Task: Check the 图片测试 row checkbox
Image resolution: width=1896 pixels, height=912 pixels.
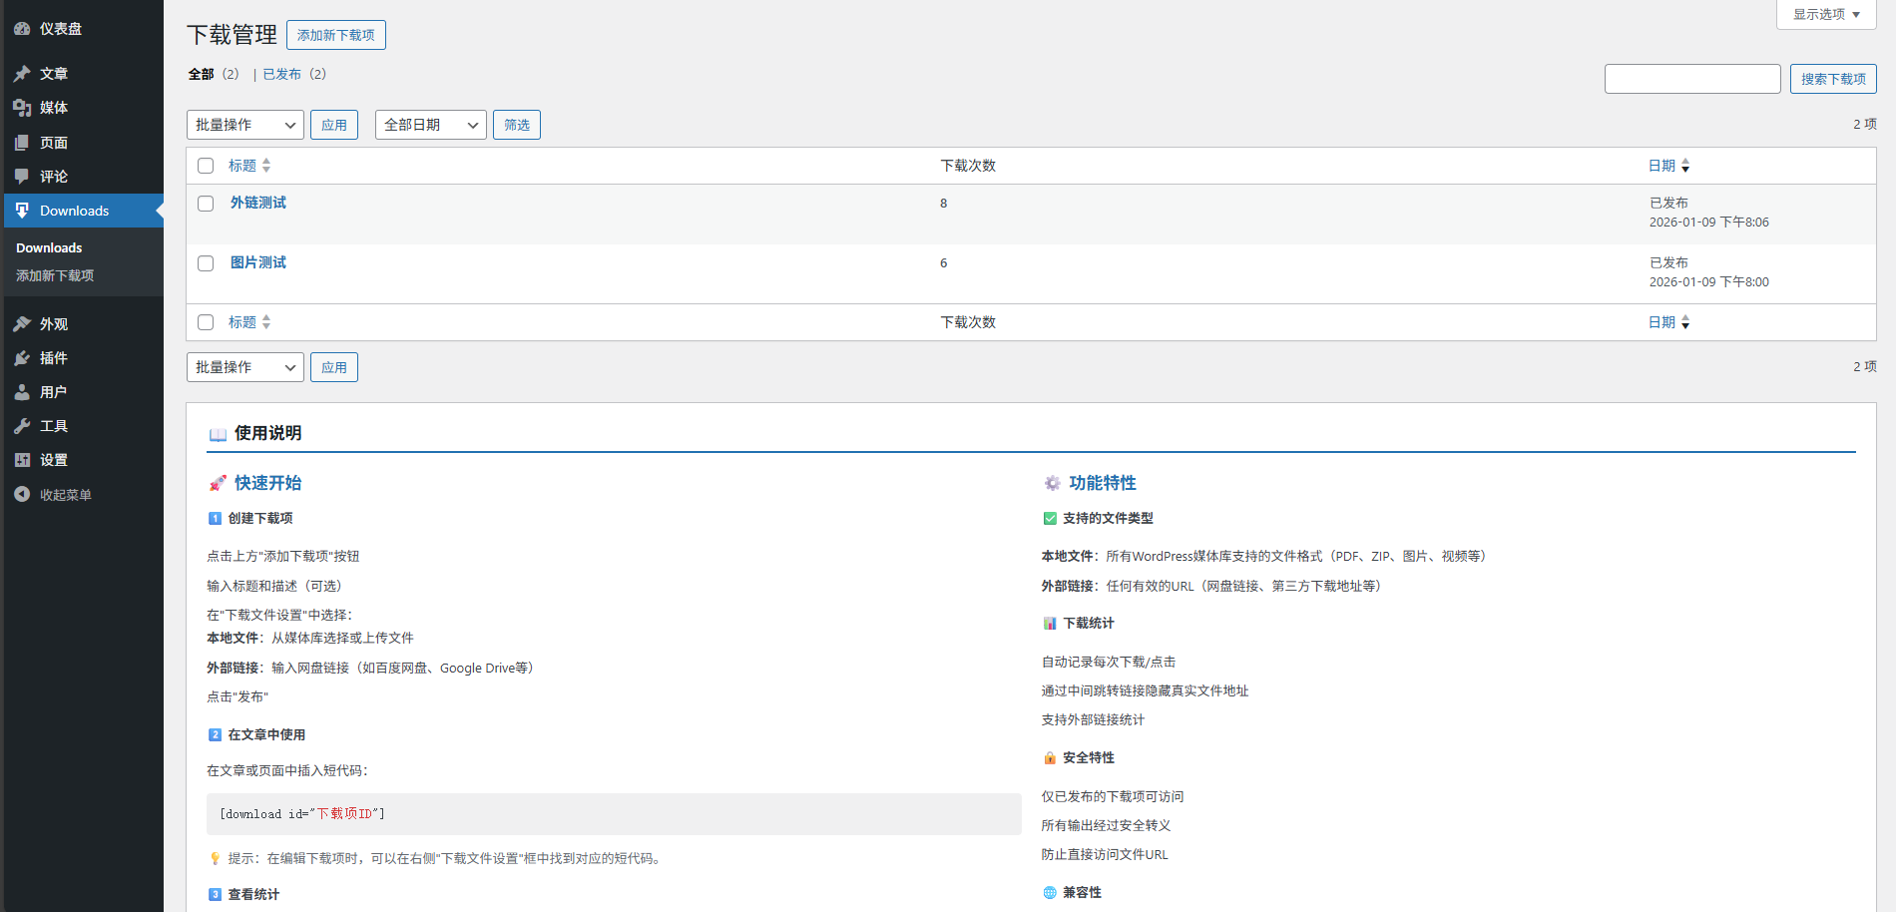Action: tap(206, 263)
